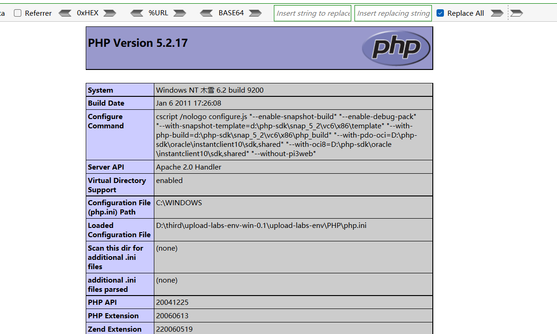Click the right arrow beside %URL to encode
The width and height of the screenshot is (557, 334).
179,13
